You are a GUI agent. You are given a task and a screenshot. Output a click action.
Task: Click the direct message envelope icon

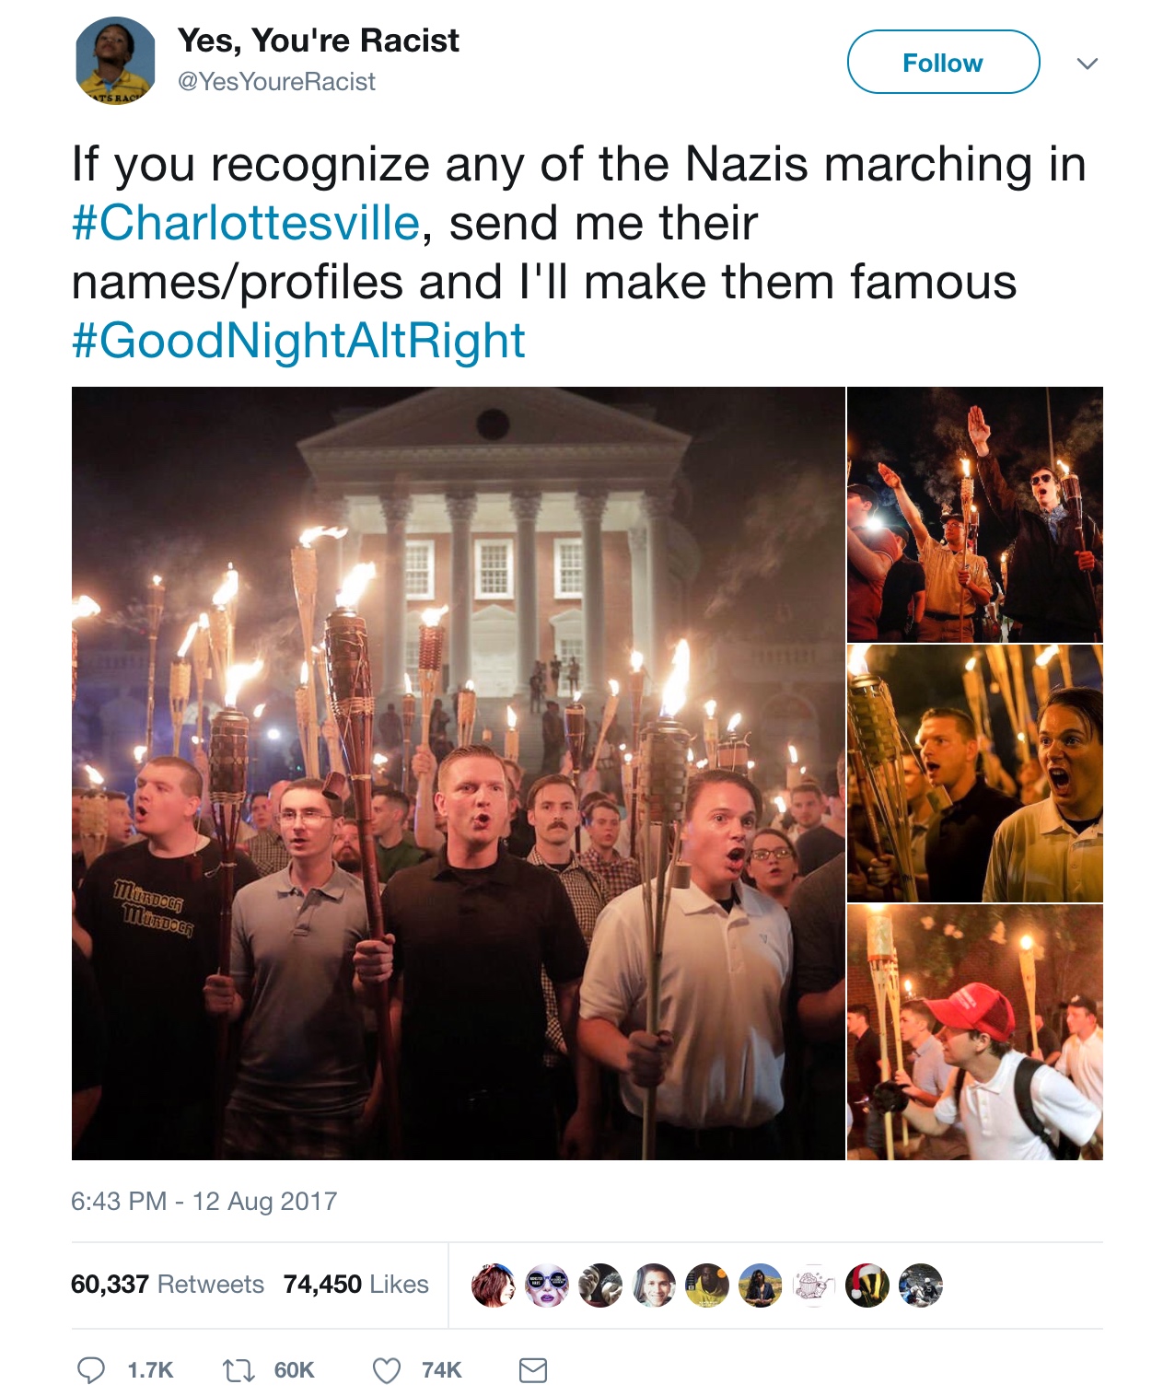pos(533,1370)
